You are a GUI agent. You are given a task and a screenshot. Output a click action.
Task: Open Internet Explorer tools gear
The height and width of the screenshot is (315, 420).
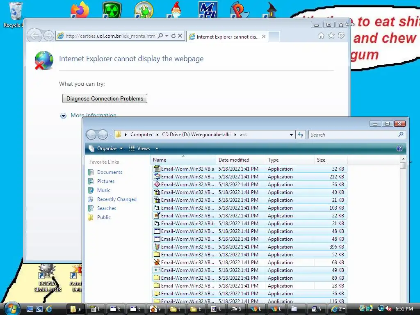(341, 35)
